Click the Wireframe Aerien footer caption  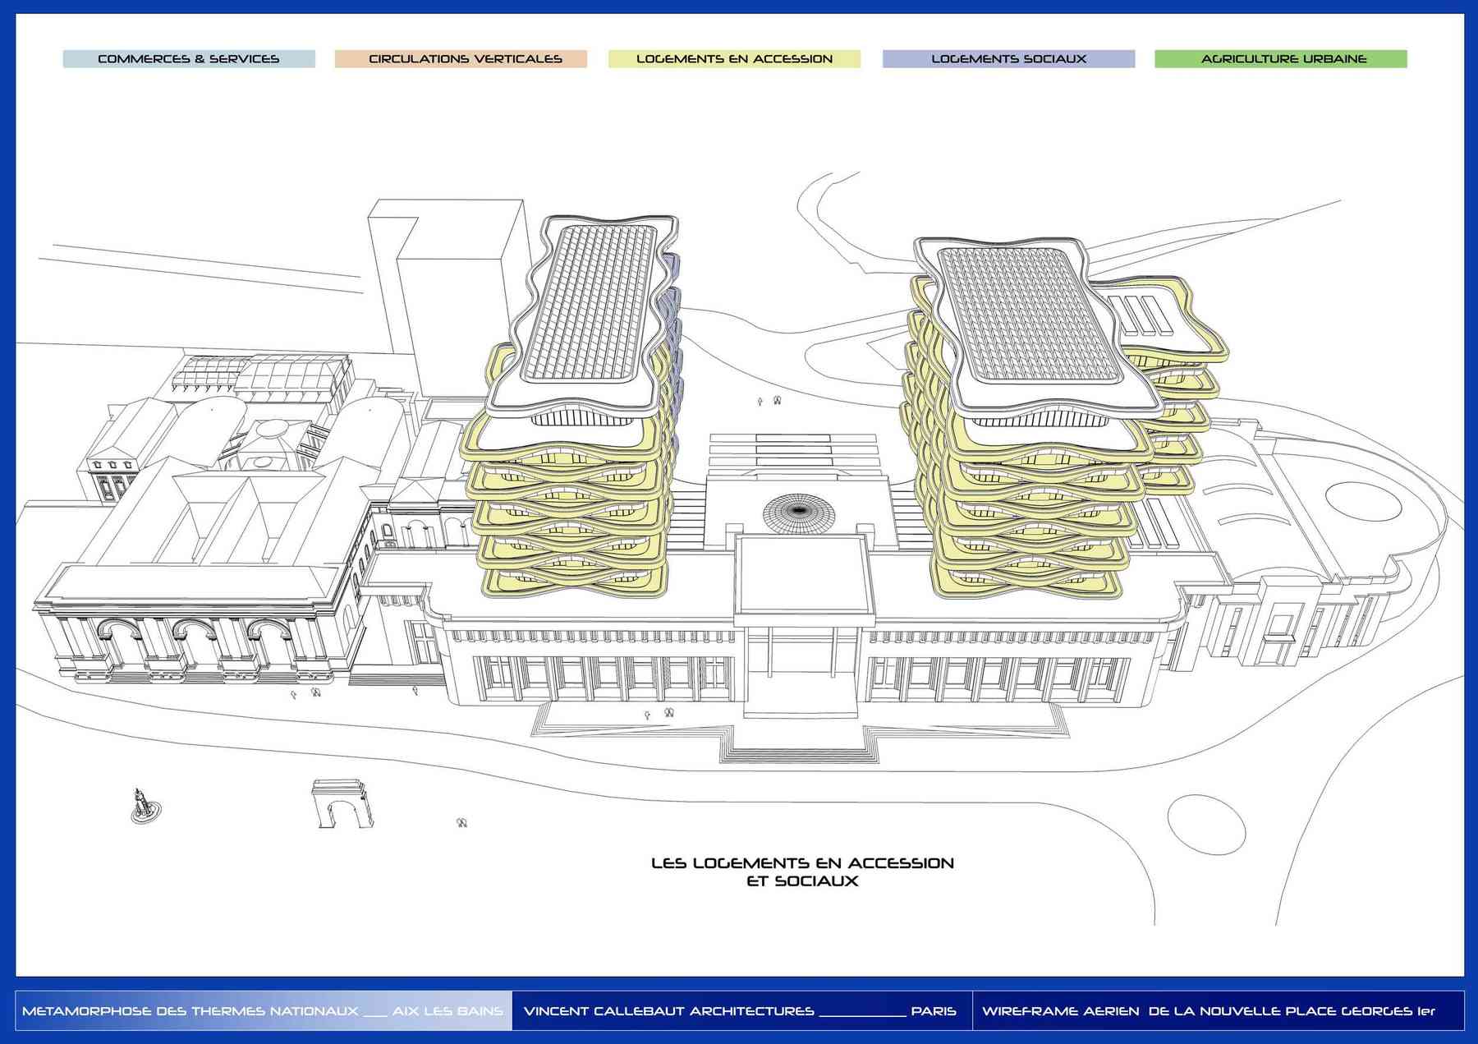tap(1209, 1011)
